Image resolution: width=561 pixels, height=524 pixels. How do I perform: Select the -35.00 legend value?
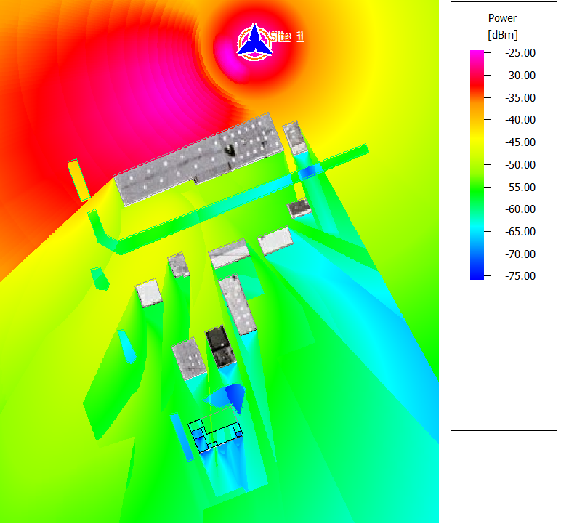tap(520, 97)
